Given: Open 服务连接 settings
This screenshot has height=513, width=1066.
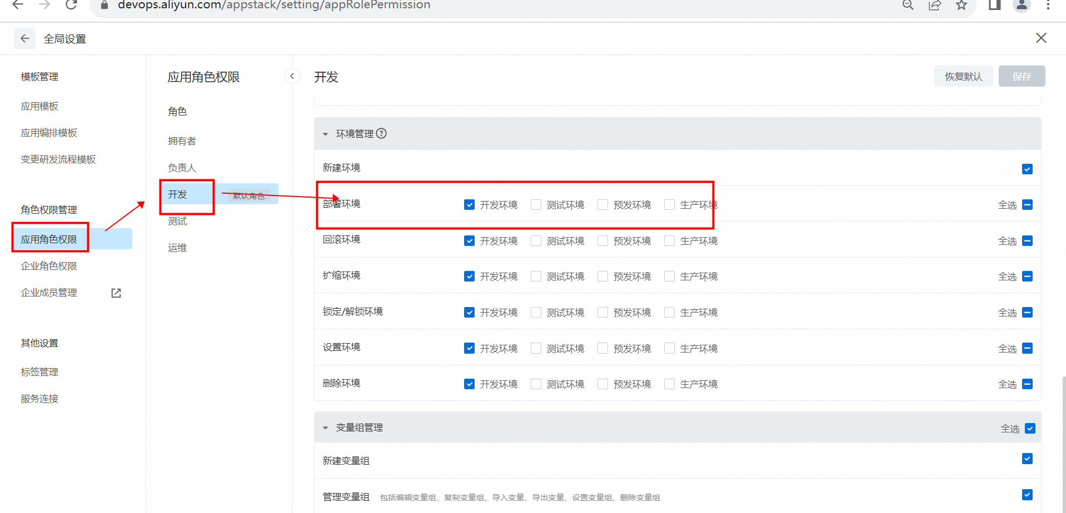Looking at the screenshot, I should pos(39,399).
